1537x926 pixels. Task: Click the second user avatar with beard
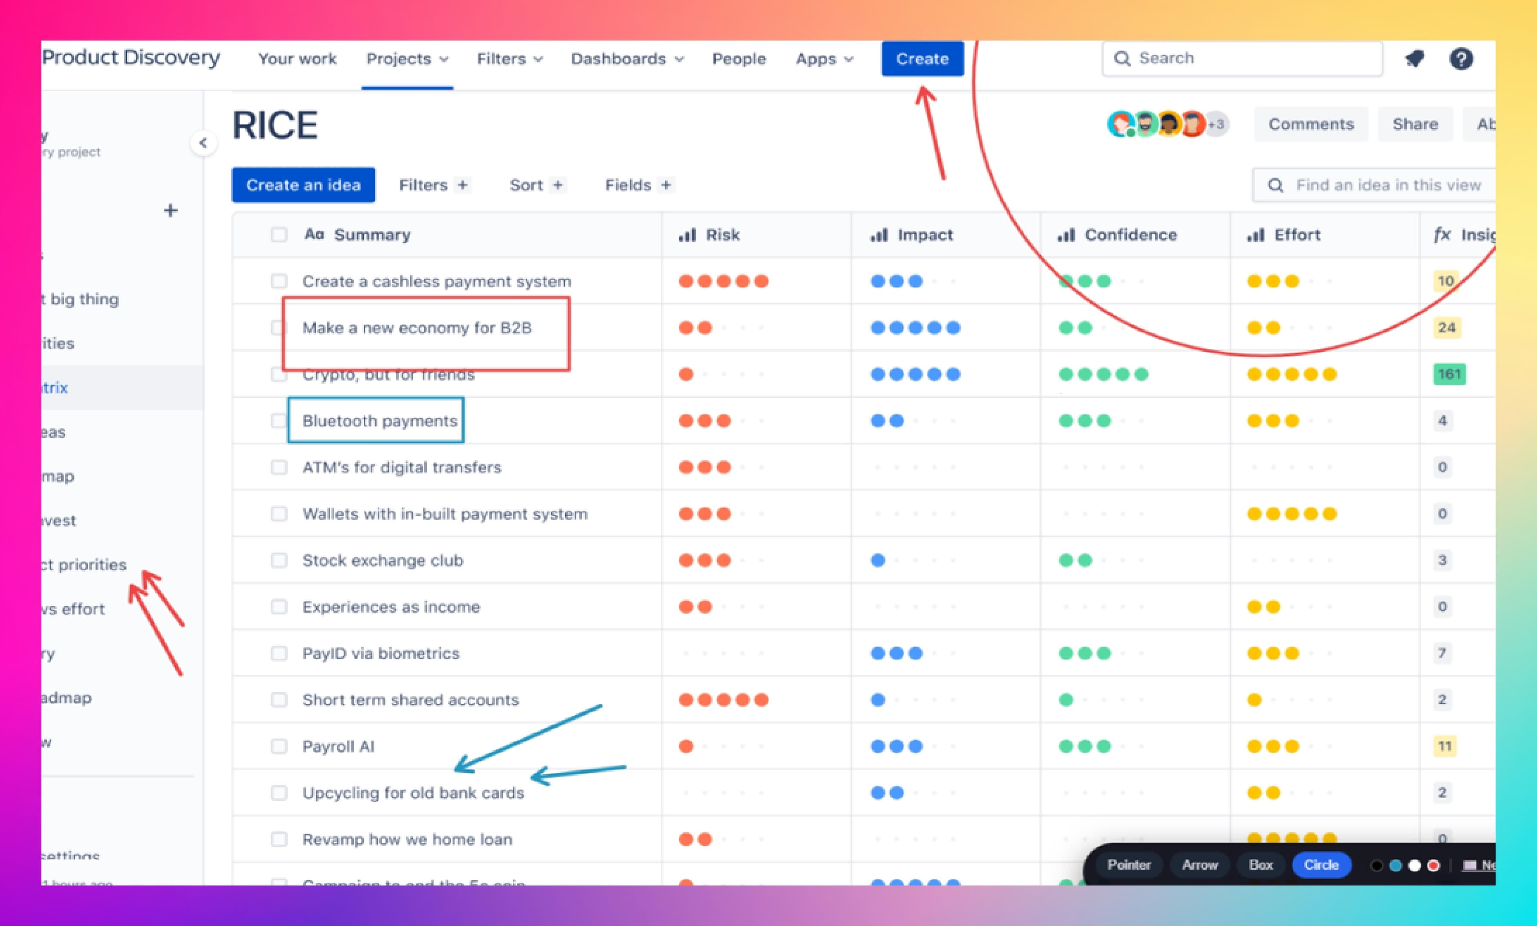tap(1145, 124)
